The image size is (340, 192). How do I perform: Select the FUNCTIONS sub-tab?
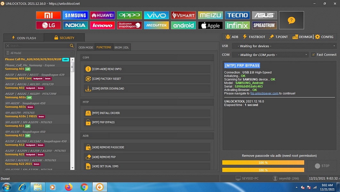pos(104,47)
